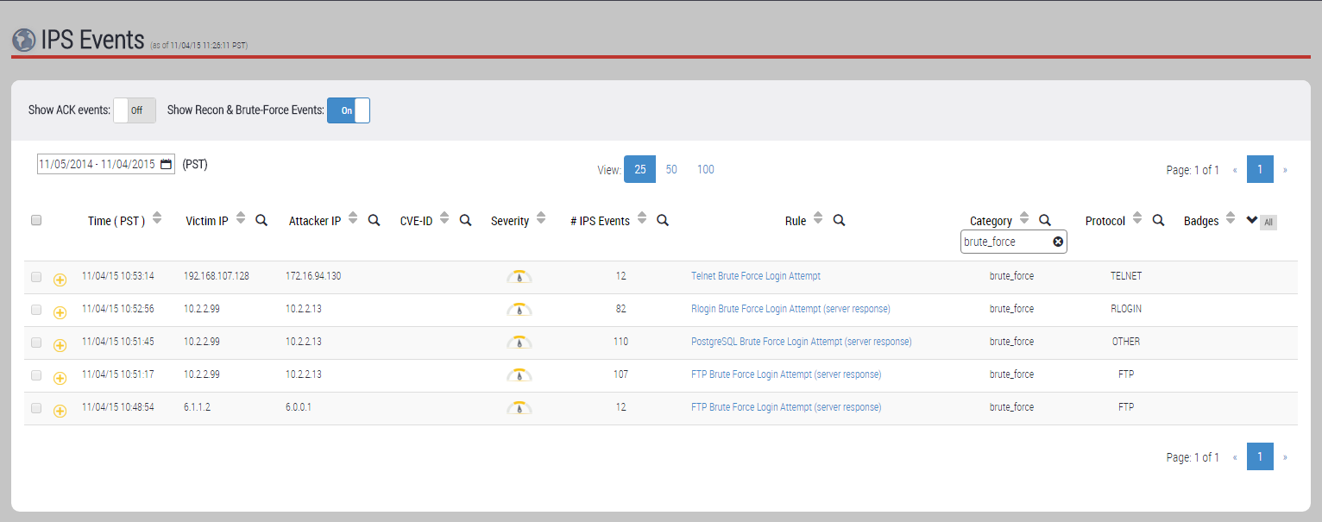This screenshot has width=1322, height=522.
Task: Click severity gauge of Telnet event
Action: point(519,276)
